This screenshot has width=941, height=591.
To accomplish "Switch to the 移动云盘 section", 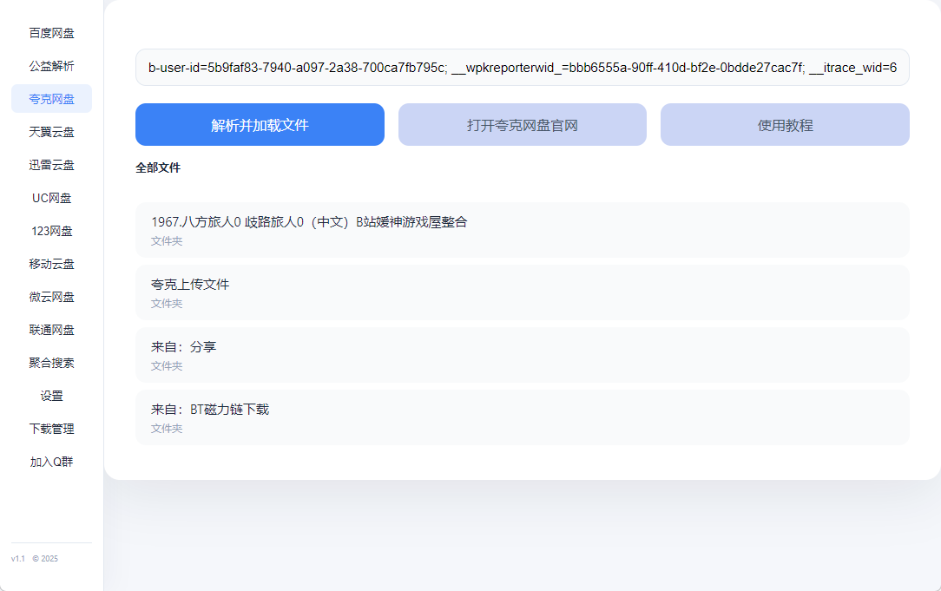I will pos(51,264).
